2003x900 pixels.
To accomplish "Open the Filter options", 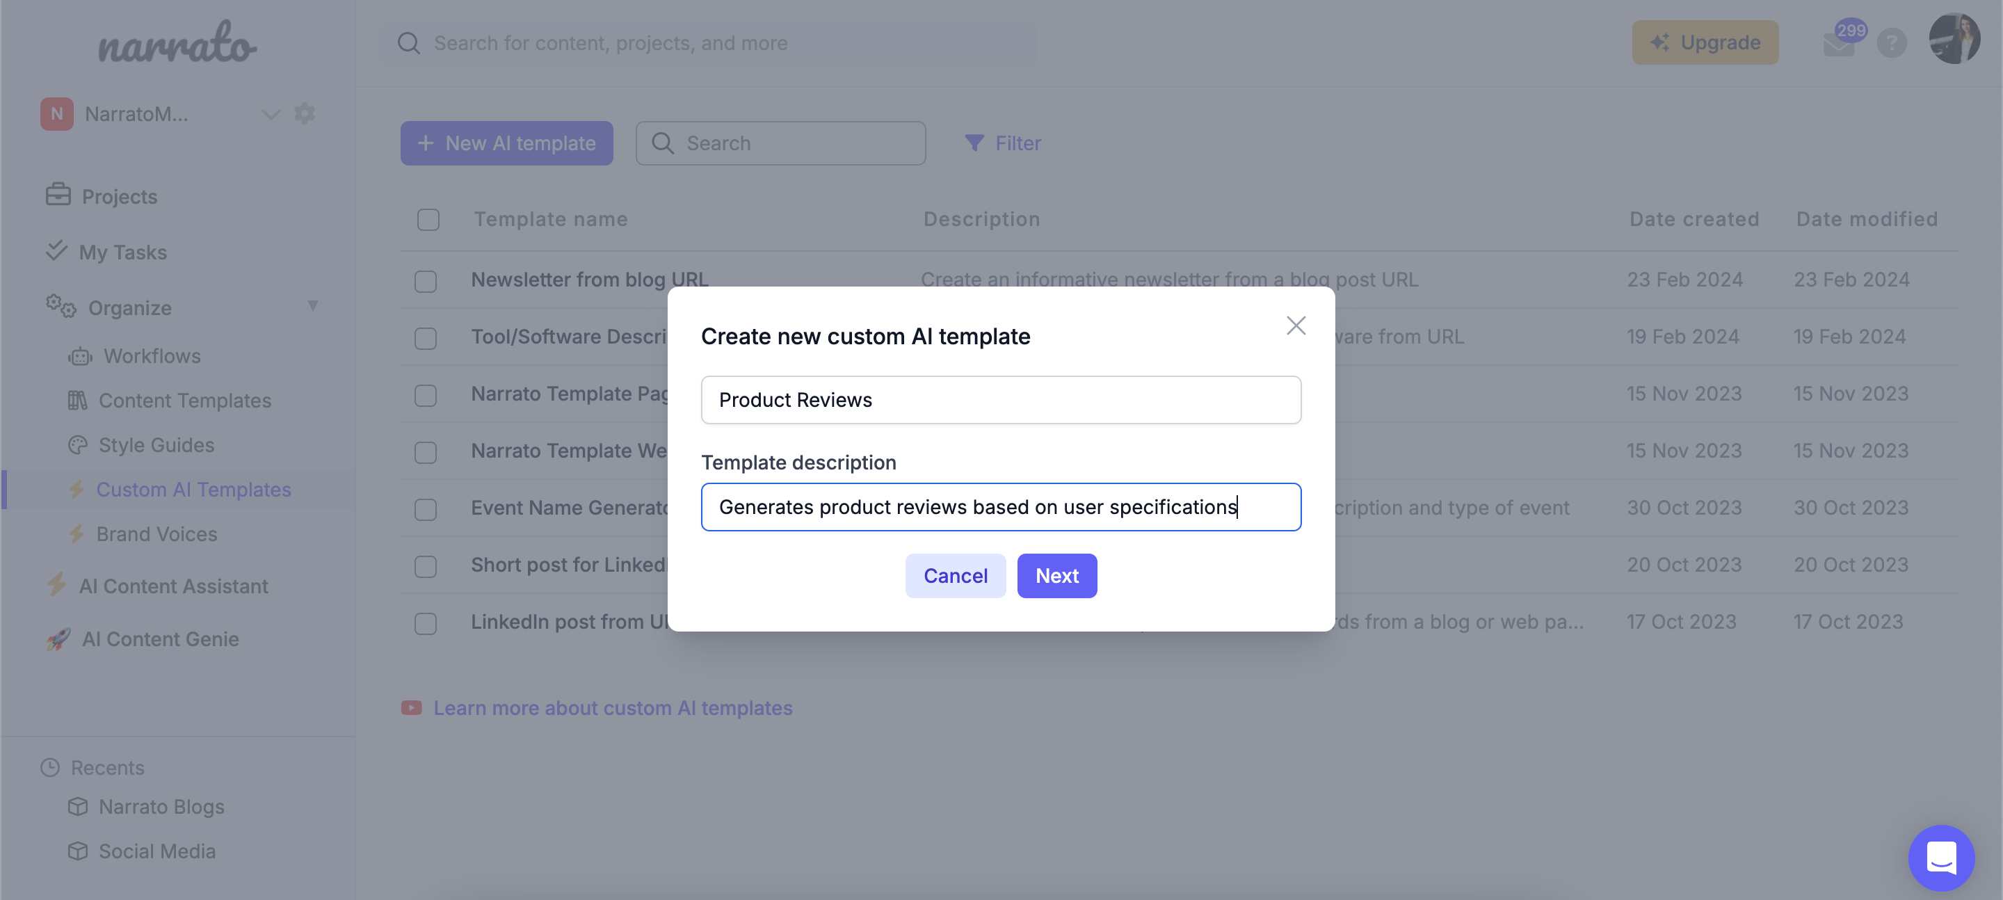I will point(1003,143).
